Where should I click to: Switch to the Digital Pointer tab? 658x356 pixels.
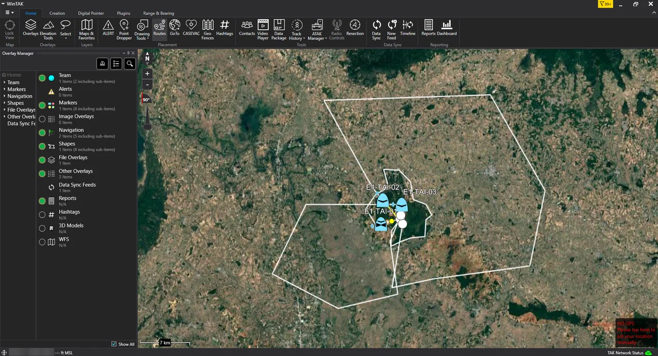coord(91,13)
